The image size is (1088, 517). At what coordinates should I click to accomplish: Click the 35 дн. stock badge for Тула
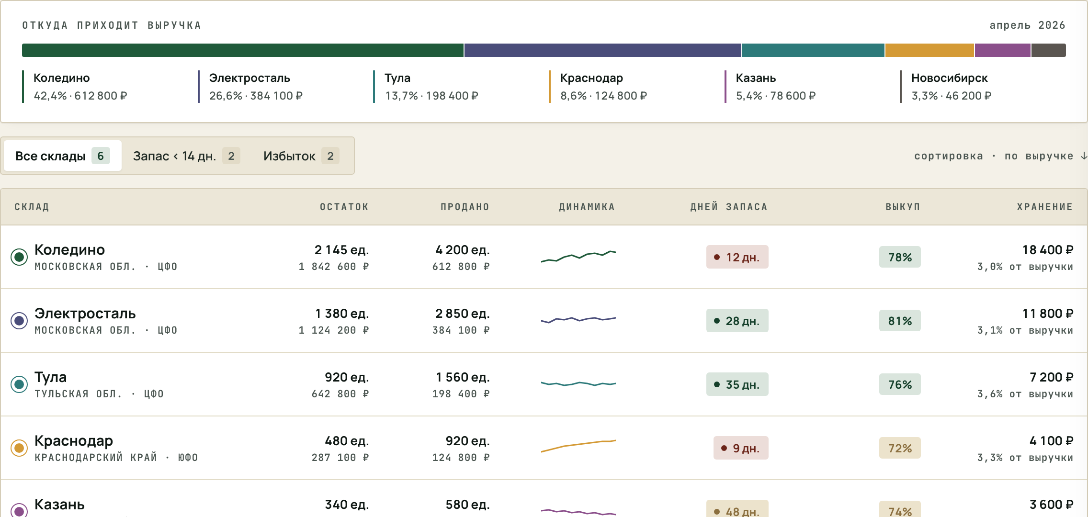tap(737, 384)
